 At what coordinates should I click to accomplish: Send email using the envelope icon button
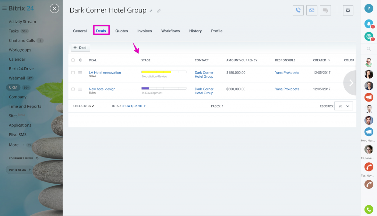pyautogui.click(x=312, y=10)
